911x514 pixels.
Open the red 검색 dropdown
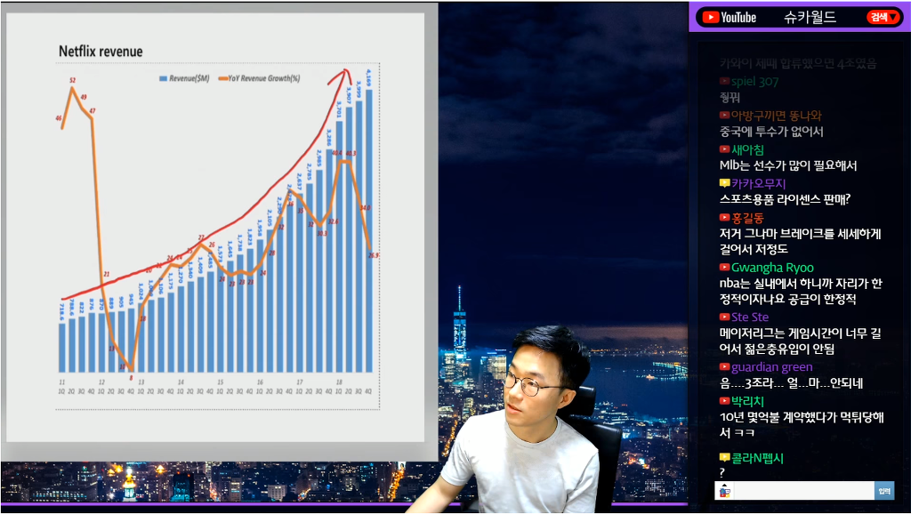pyautogui.click(x=883, y=18)
